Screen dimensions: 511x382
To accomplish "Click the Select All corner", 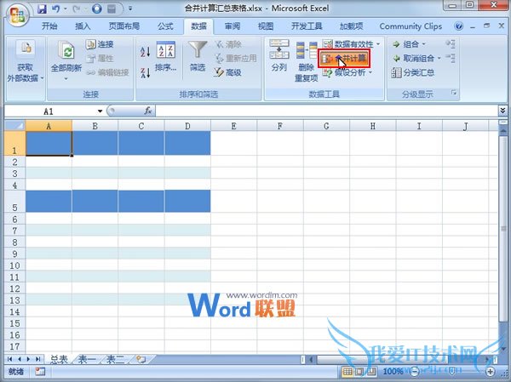I will click(15, 125).
